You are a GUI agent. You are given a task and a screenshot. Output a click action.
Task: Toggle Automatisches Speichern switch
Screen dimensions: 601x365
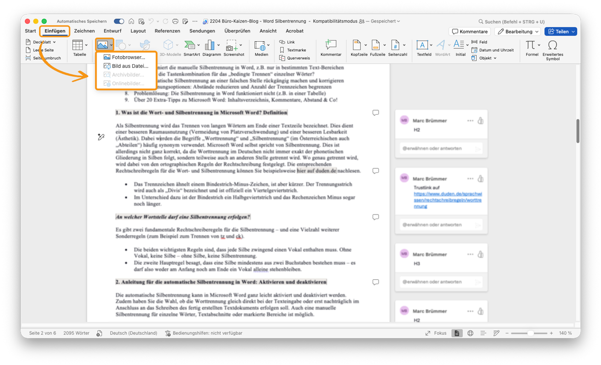click(118, 21)
